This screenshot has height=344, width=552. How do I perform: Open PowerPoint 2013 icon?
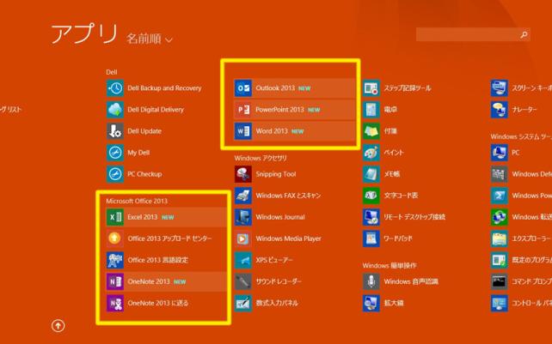[243, 109]
